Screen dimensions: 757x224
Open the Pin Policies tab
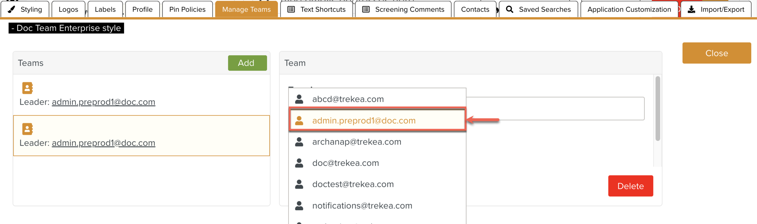coord(187,9)
